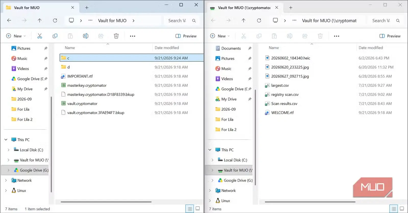Image resolution: width=408 pixels, height=213 pixels.
Task: Click the horizontal scrollbar in left window
Action: coord(106,202)
